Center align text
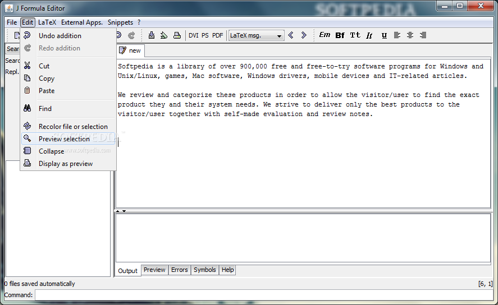This screenshot has width=498, height=305. pos(410,35)
